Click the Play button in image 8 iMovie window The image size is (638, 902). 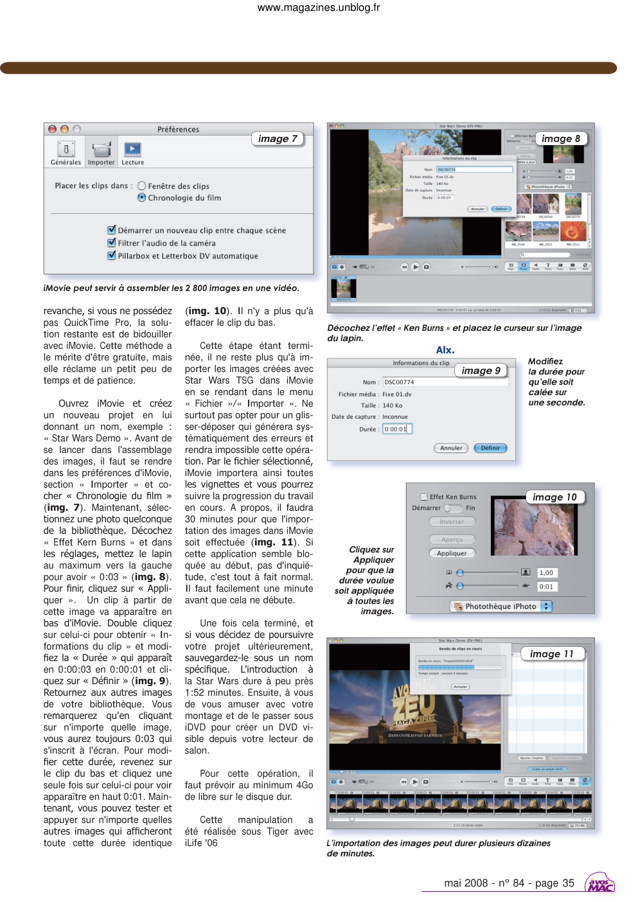415,267
